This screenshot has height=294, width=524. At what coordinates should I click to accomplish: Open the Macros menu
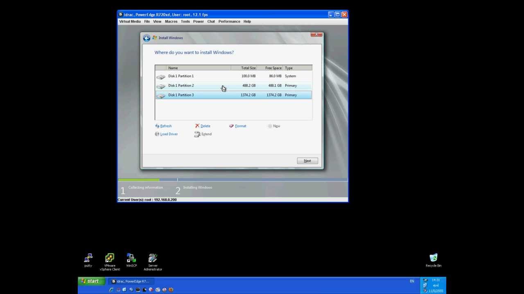pos(171,21)
